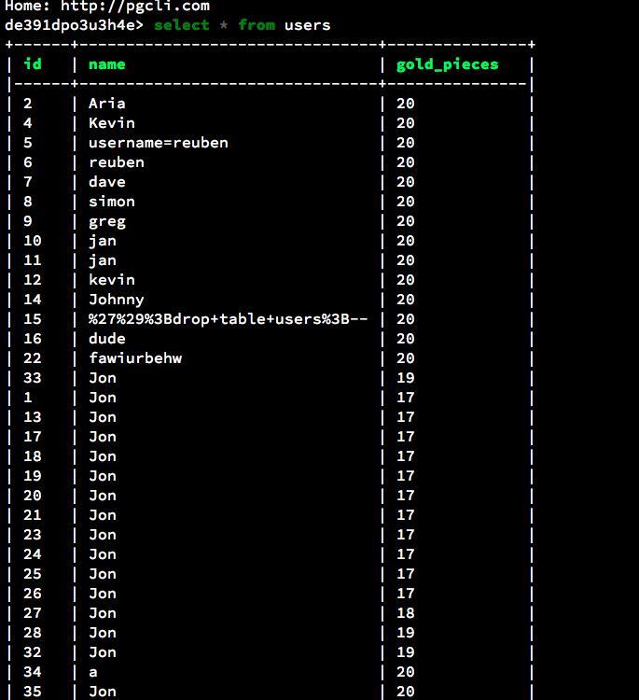Click the de391dpo3u3h4e> database prompt
The image size is (639, 700).
tap(74, 25)
